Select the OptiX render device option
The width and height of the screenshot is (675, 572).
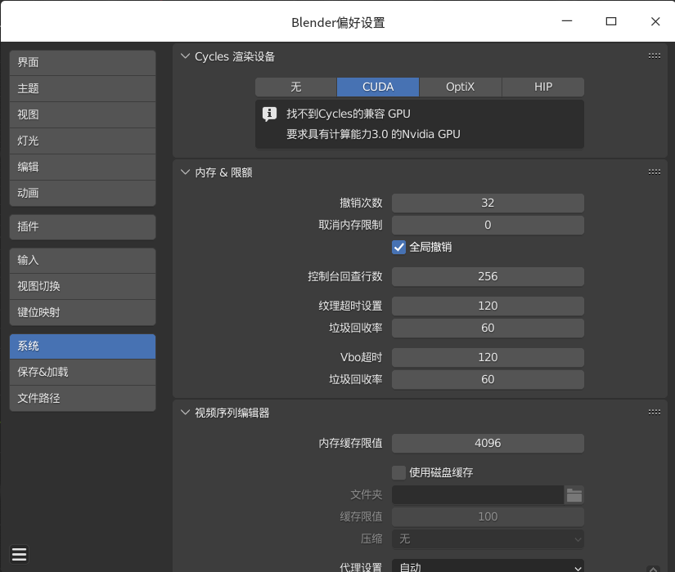(460, 87)
